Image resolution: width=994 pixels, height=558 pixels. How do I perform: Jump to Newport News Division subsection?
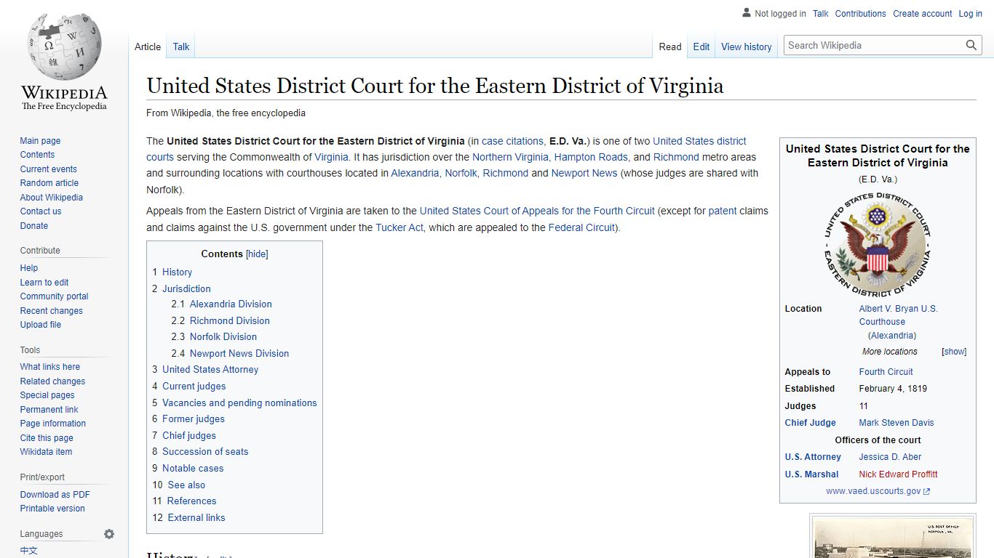239,354
